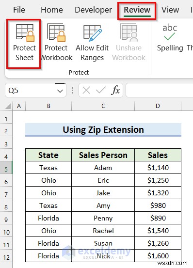Select the cell containing $1,600
The height and width of the screenshot is (268, 193).
coord(158,256)
